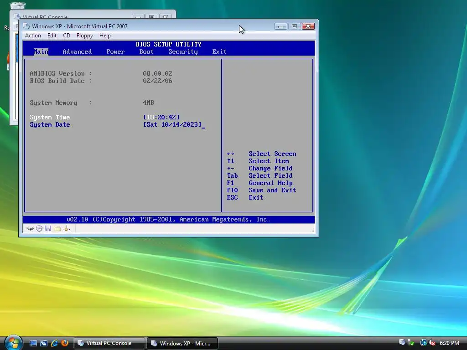The width and height of the screenshot is (467, 350).
Task: Open the CD menu
Action: (x=67, y=36)
